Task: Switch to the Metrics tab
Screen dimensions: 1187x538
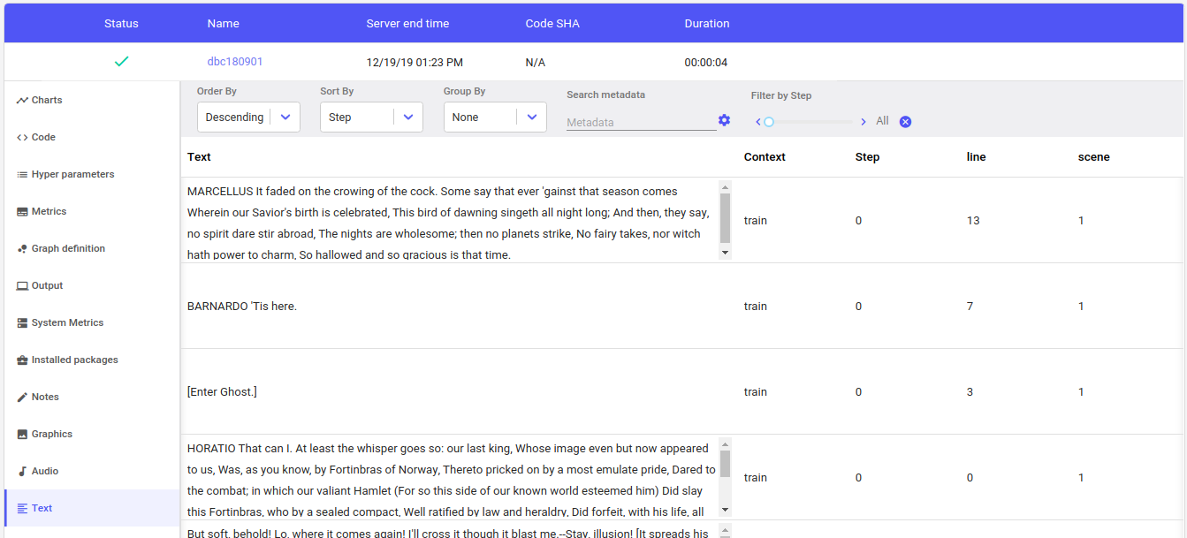Action: coord(92,211)
